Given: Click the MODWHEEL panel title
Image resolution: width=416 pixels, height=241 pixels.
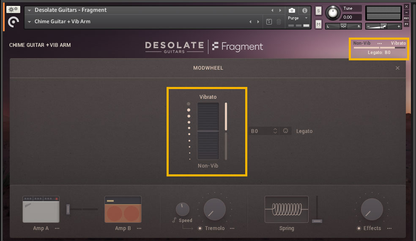Looking at the screenshot, I should (208, 68).
